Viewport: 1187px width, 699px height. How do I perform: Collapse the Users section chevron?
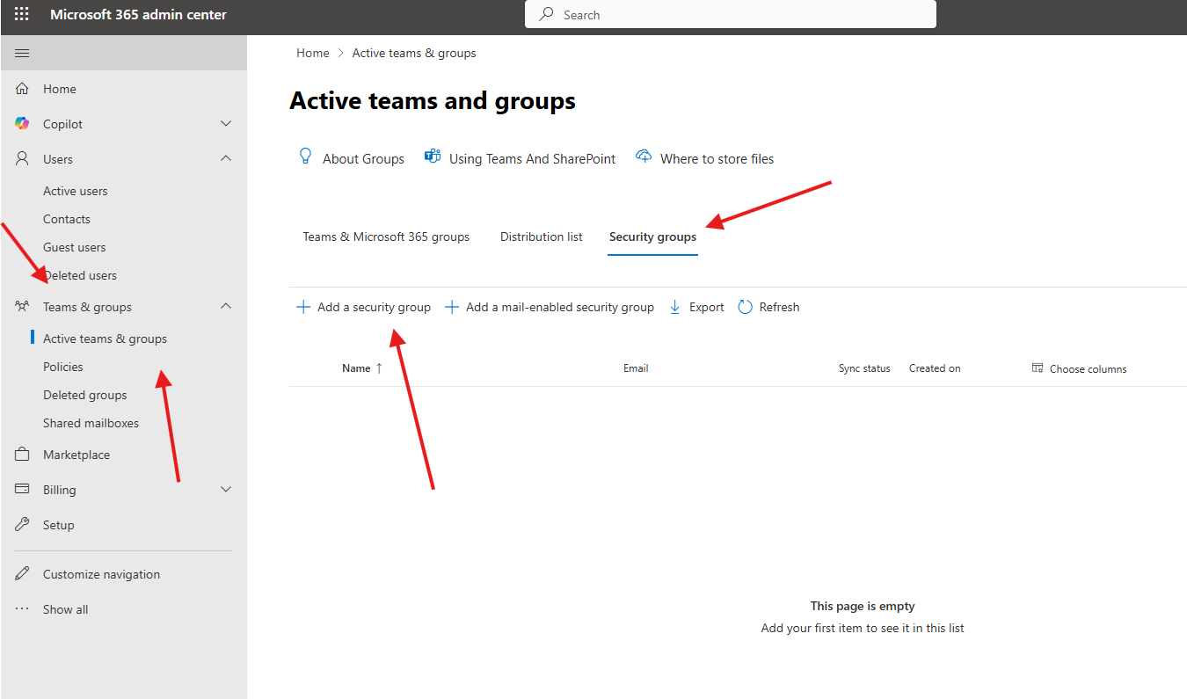[226, 159]
